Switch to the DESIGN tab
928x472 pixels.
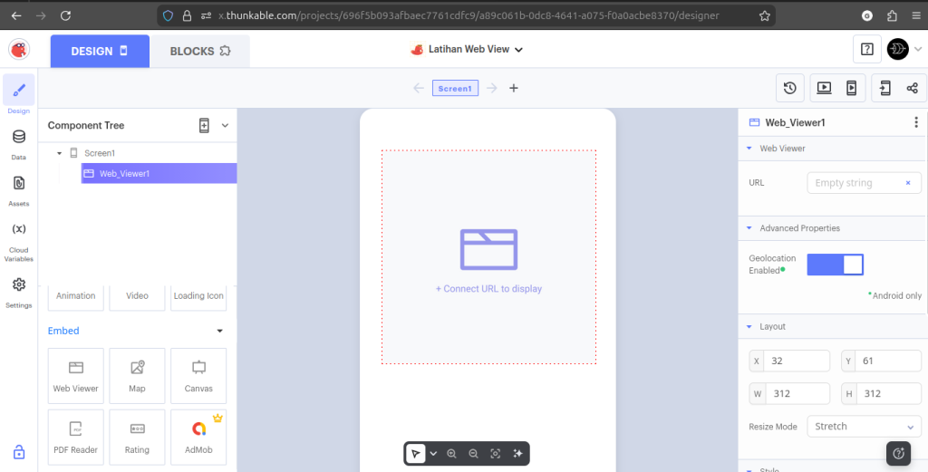coord(100,52)
